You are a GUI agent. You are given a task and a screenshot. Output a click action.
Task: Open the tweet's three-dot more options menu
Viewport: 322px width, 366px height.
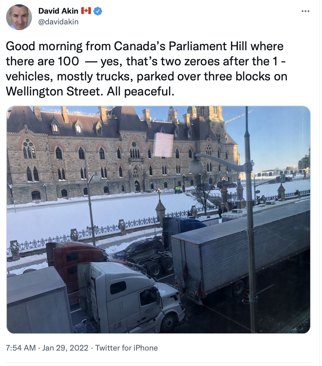pos(305,11)
